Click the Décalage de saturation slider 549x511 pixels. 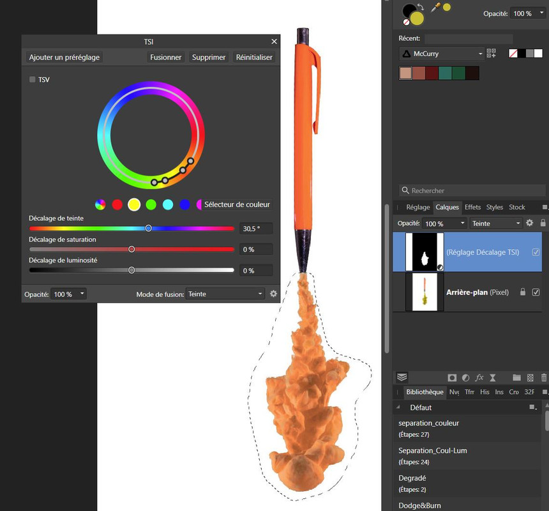[x=132, y=249]
